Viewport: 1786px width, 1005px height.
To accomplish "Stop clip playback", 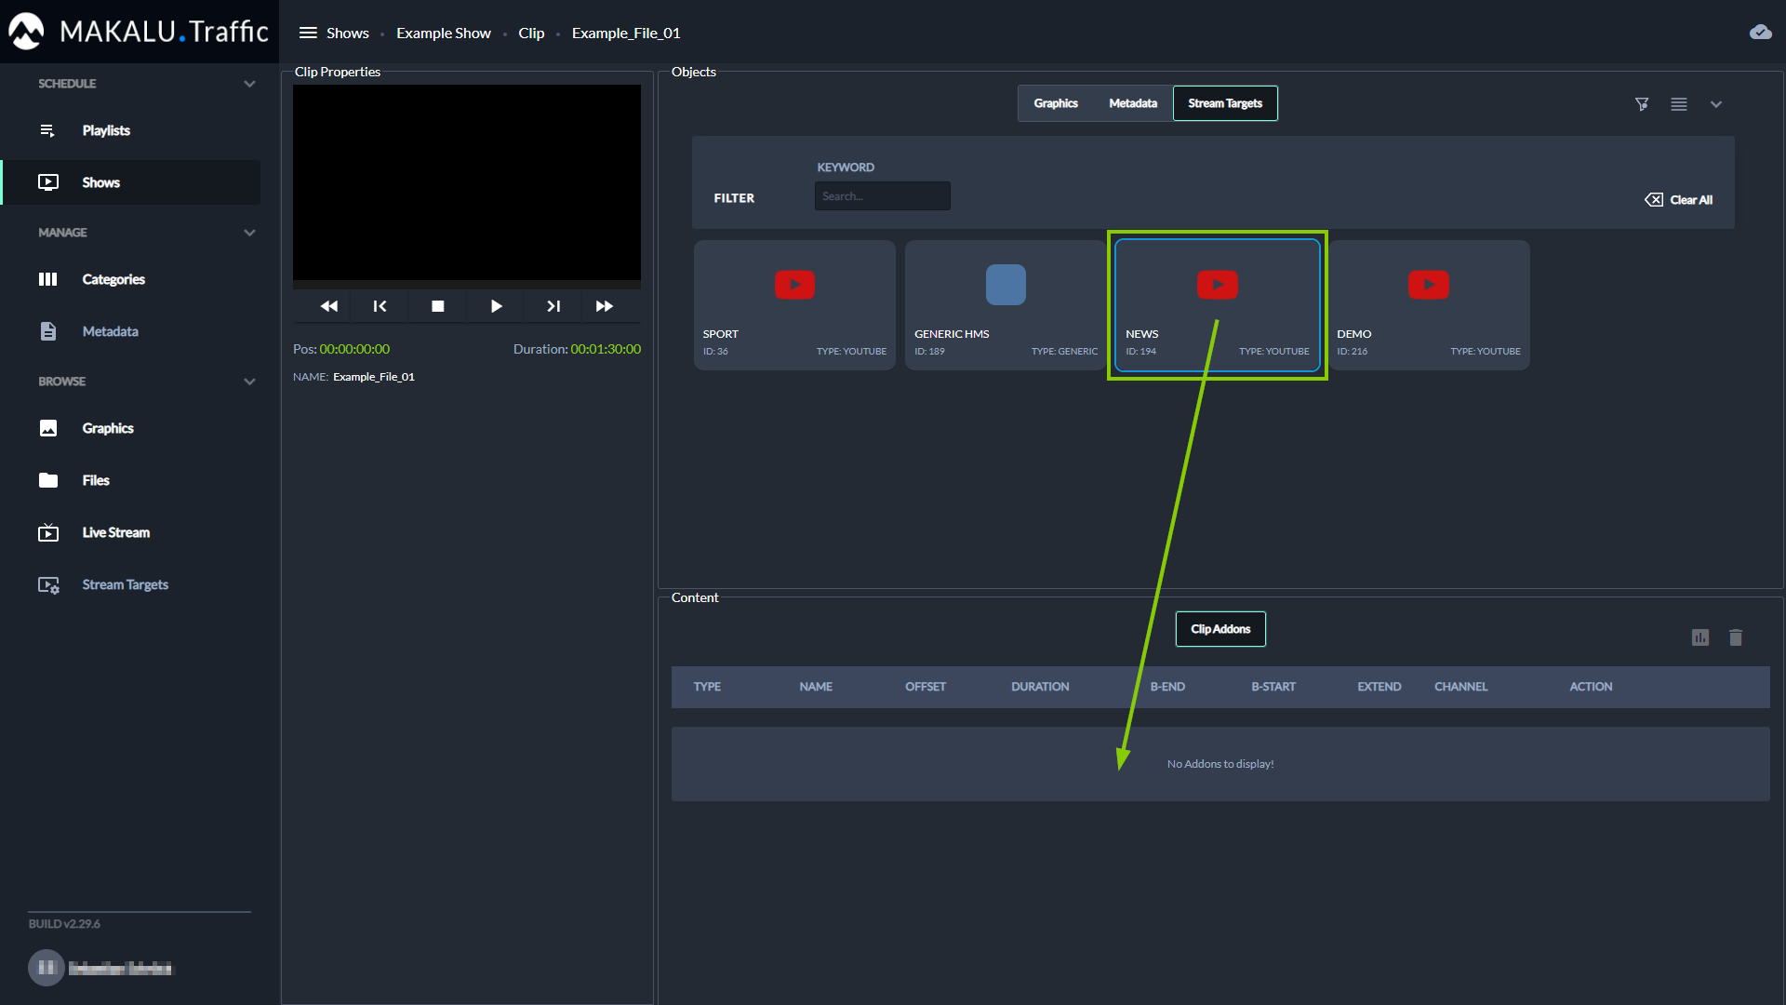I will click(x=438, y=306).
